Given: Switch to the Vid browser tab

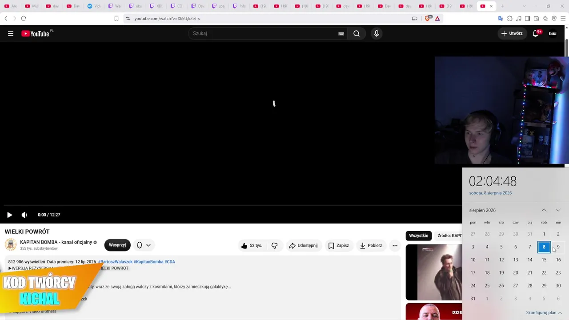Looking at the screenshot, I should click(x=94, y=6).
